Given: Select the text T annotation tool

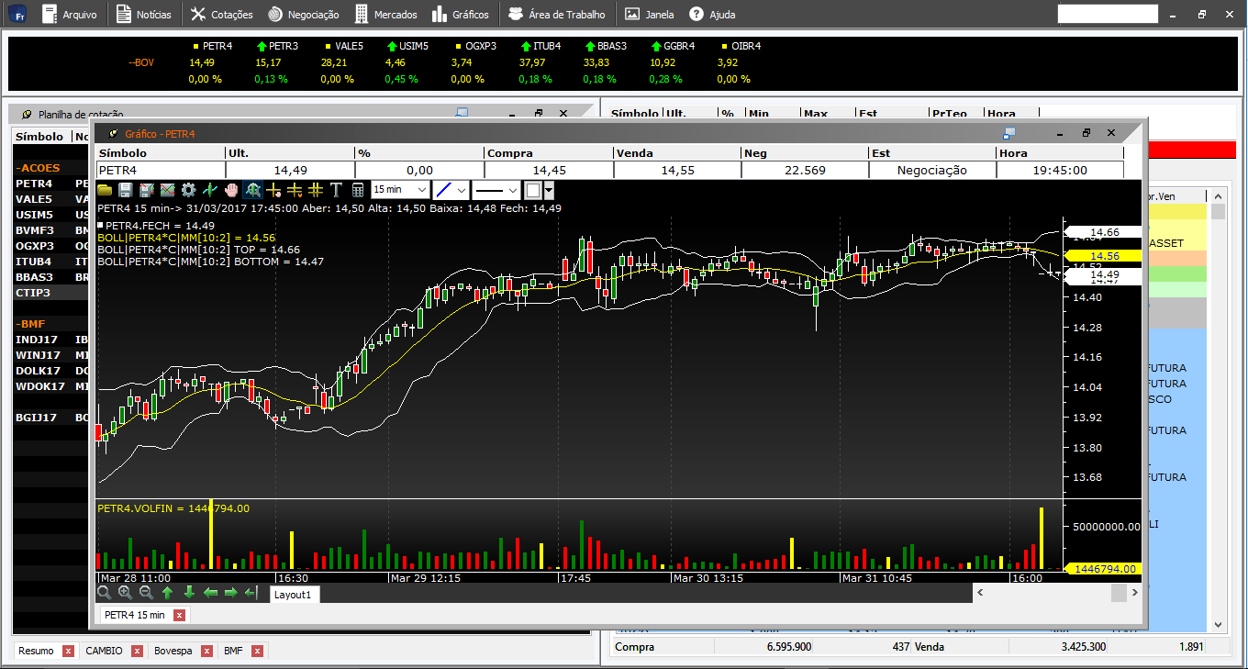Looking at the screenshot, I should [x=337, y=190].
